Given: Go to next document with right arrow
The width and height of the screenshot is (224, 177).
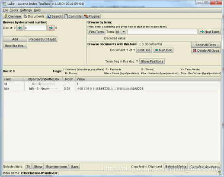Looking at the screenshot, I should point(51,28).
